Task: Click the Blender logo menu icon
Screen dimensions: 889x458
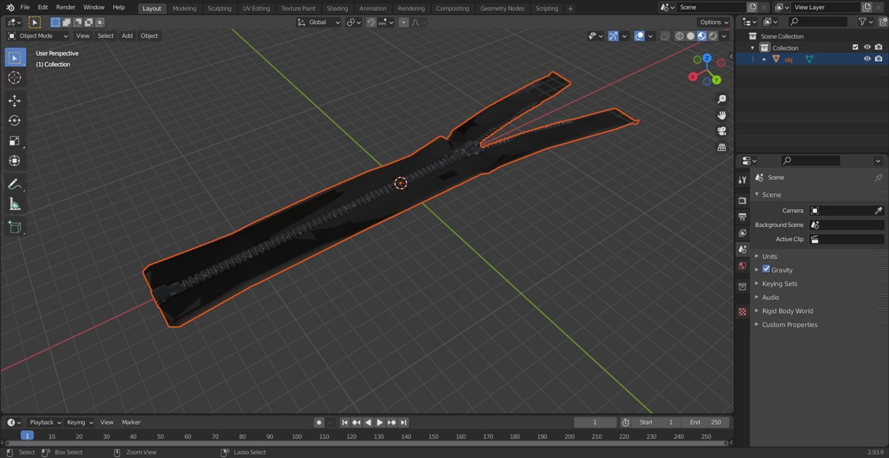Action: 10,7
